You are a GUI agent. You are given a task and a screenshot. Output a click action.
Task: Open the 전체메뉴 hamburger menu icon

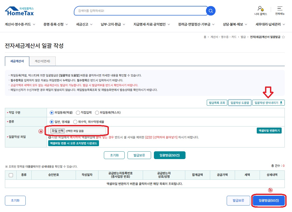coord(280,8)
